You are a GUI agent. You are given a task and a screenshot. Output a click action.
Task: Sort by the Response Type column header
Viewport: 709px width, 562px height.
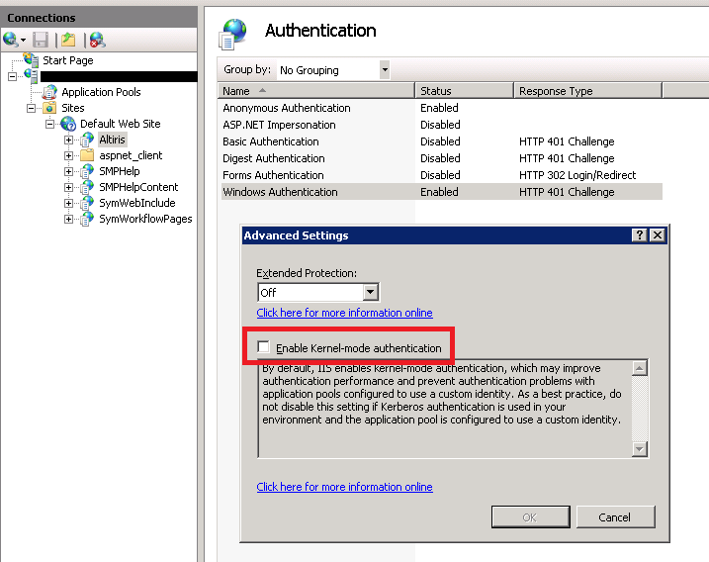click(x=588, y=90)
